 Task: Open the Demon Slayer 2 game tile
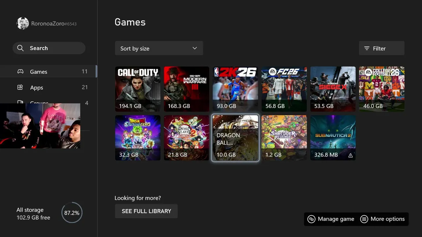187,138
